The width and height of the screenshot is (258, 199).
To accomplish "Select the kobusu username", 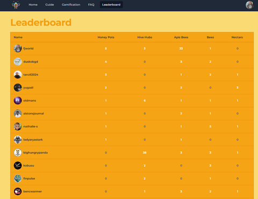I will pos(28,165).
